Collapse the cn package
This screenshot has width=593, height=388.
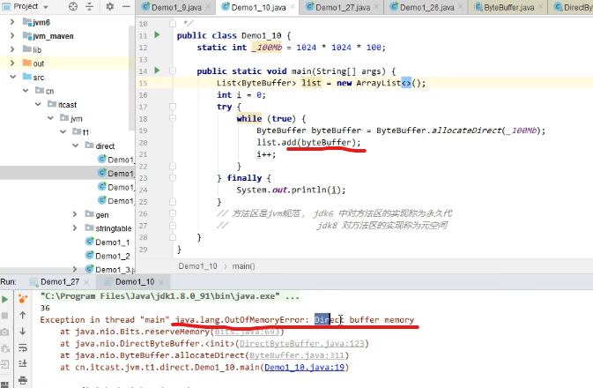point(26,91)
